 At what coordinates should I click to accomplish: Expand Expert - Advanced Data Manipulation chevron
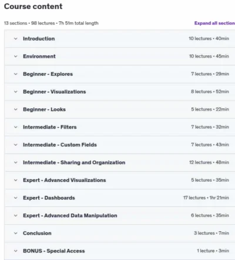click(16, 215)
